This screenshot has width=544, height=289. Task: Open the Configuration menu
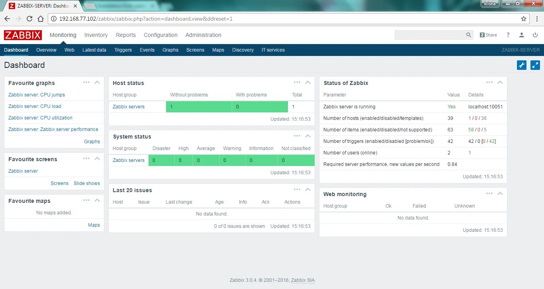click(160, 35)
